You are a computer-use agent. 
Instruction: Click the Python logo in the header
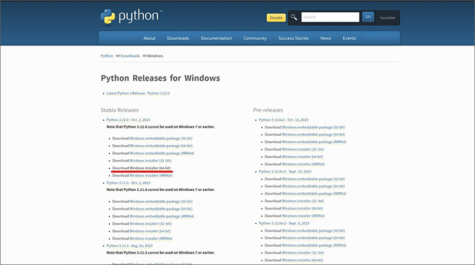(131, 16)
